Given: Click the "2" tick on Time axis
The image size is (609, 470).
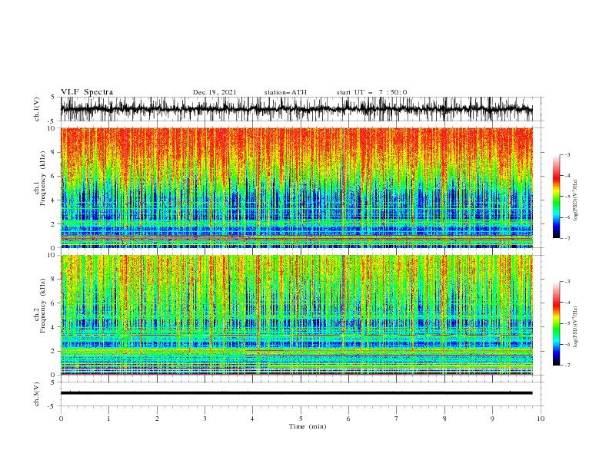Looking at the screenshot, I should tap(157, 419).
